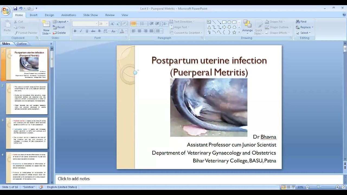Click Clear All Formatting icon
347x195 pixels.
[x=125, y=24]
